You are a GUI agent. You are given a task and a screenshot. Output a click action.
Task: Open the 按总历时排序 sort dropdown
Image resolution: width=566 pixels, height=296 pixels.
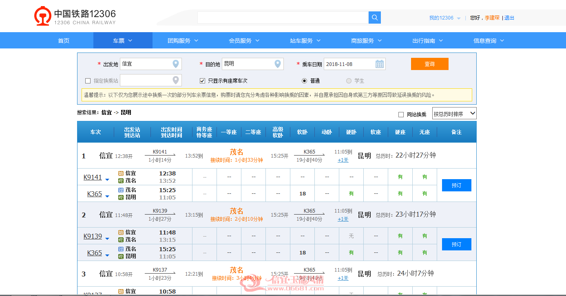pyautogui.click(x=454, y=114)
